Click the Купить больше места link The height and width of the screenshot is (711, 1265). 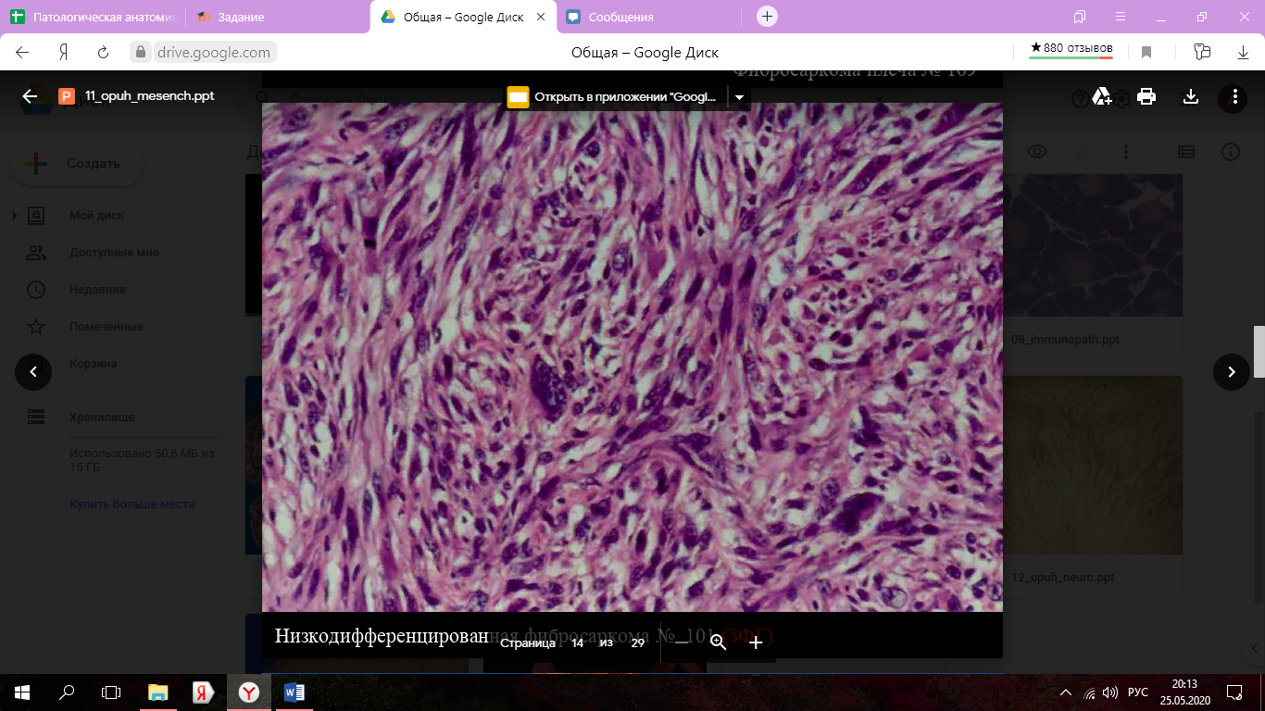click(x=132, y=505)
